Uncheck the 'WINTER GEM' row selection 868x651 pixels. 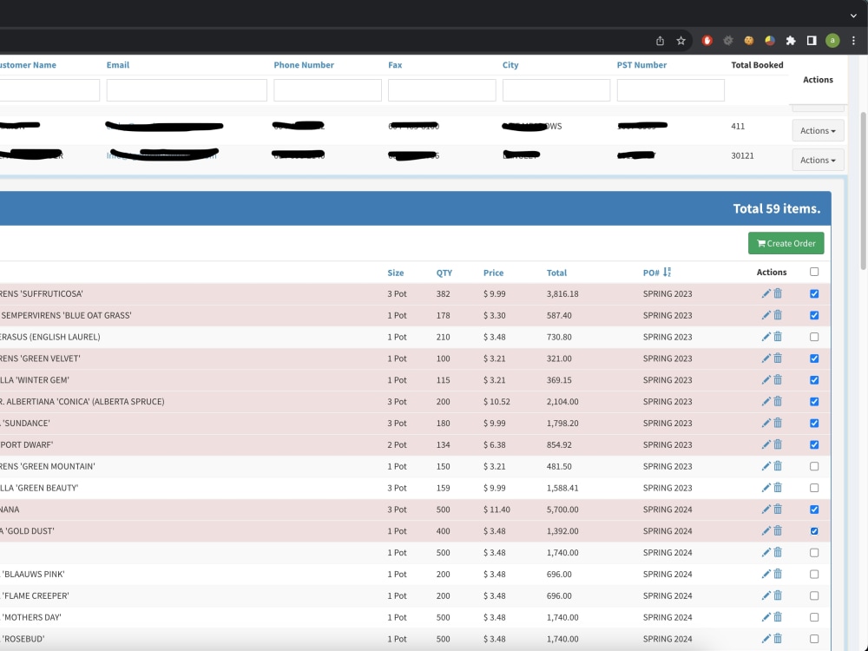[813, 379]
